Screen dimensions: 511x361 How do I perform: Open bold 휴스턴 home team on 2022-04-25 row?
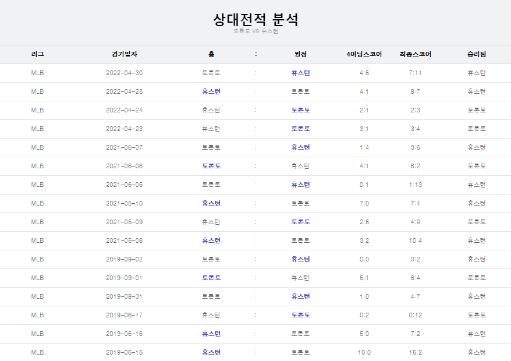[211, 91]
